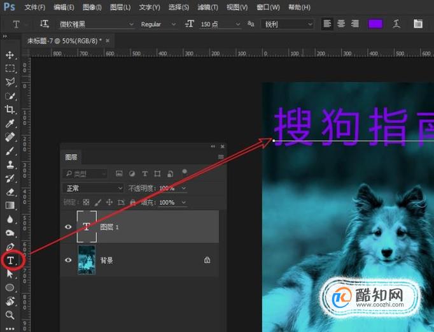Screen dimensions: 434x332
Task: Open the 微软雅黑 font family dropdown
Action: tap(96, 24)
